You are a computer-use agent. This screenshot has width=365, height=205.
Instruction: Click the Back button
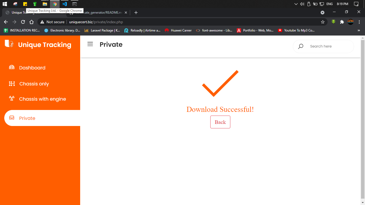tap(220, 122)
